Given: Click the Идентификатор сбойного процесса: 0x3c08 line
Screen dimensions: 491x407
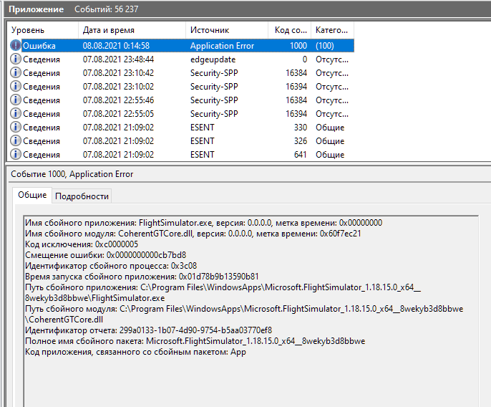Looking at the screenshot, I should pos(111,266).
